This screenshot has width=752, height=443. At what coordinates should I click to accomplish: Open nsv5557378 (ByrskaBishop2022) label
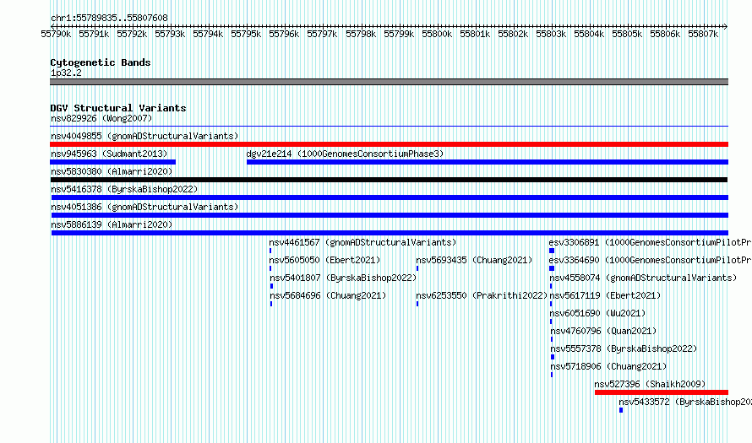click(624, 348)
